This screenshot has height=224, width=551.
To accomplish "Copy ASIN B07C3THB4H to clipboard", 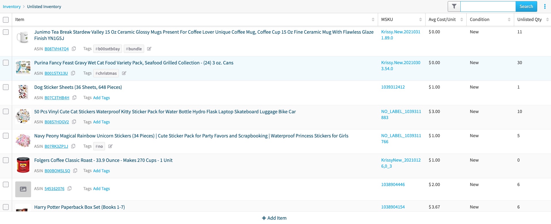I will [75, 97].
